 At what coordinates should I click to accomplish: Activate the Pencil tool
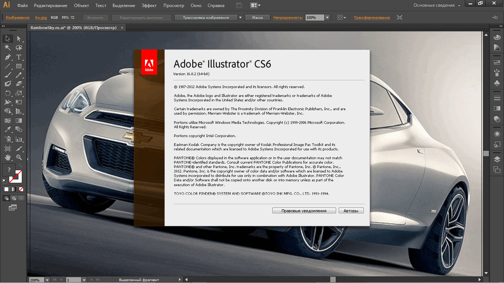pyautogui.click(x=19, y=75)
